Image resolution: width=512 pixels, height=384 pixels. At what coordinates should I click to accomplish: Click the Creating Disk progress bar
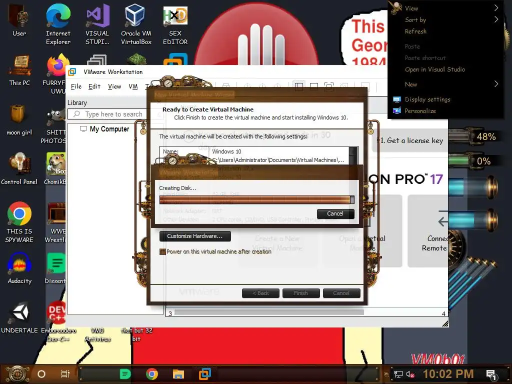(256, 200)
